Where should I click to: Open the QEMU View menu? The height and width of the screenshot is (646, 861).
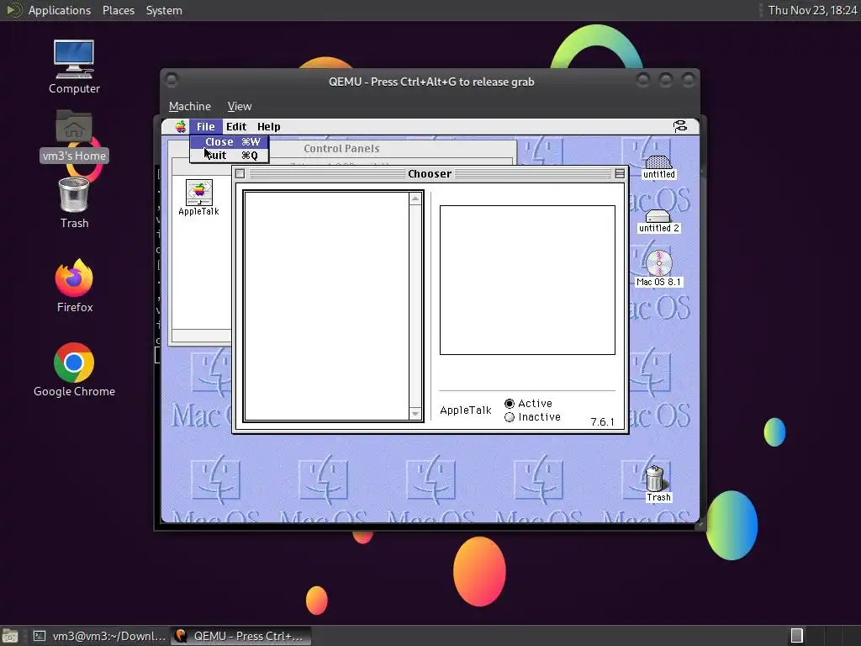(x=240, y=106)
